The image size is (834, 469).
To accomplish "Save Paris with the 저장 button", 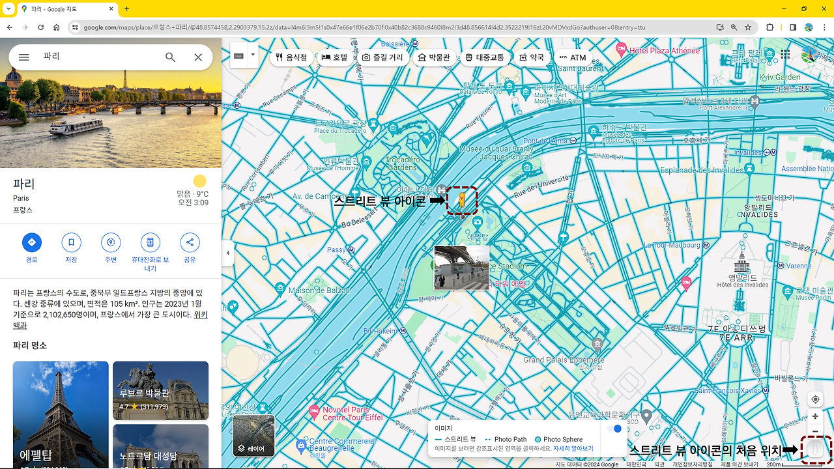I will (x=71, y=243).
